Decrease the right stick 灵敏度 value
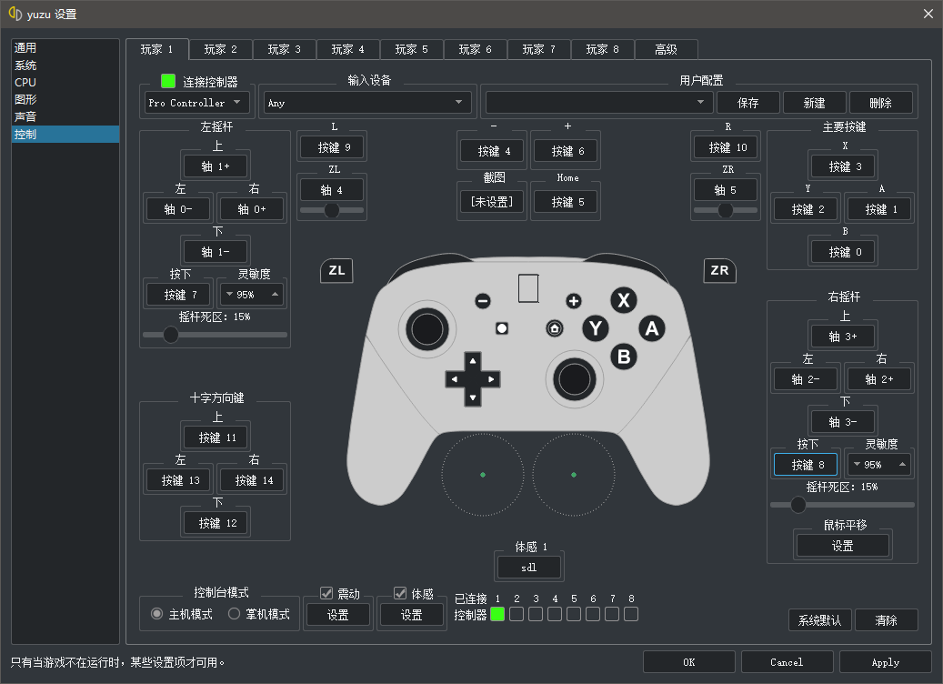The image size is (943, 684). coord(857,465)
